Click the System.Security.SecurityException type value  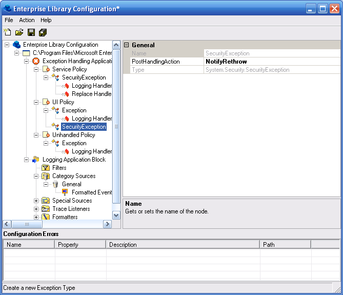tap(272, 70)
